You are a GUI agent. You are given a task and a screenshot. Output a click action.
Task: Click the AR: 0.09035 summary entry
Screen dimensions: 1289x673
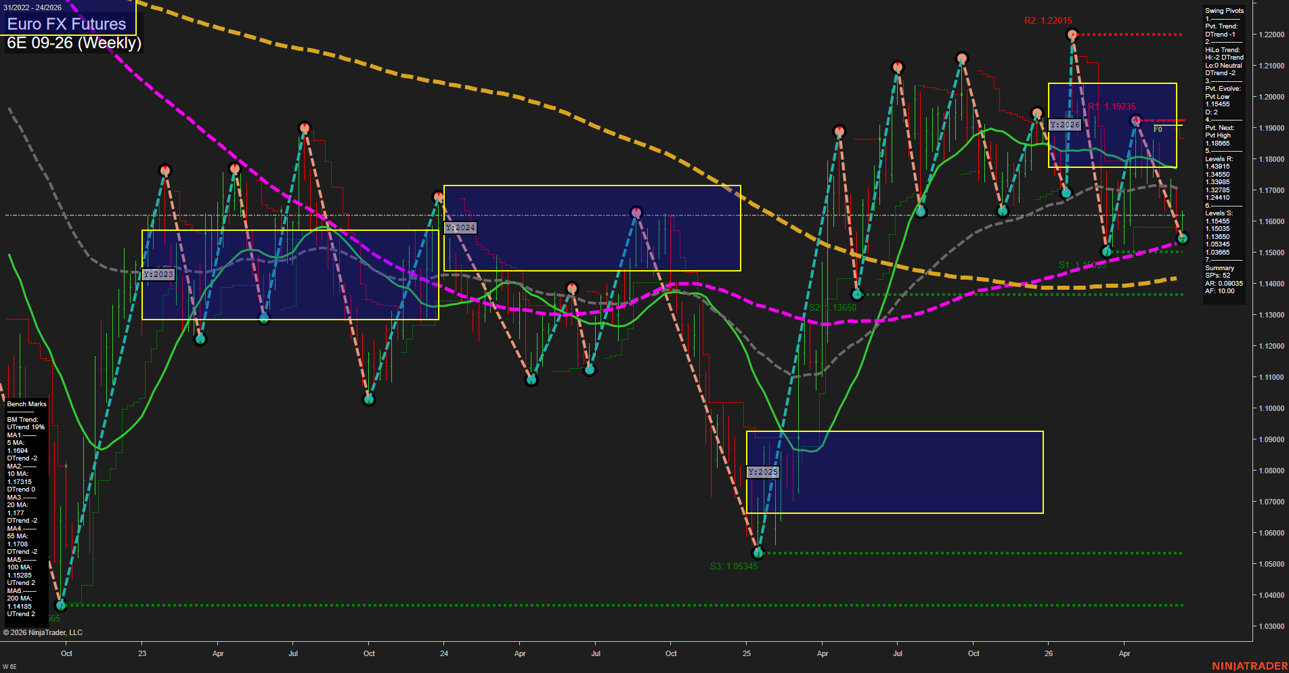(x=1224, y=284)
